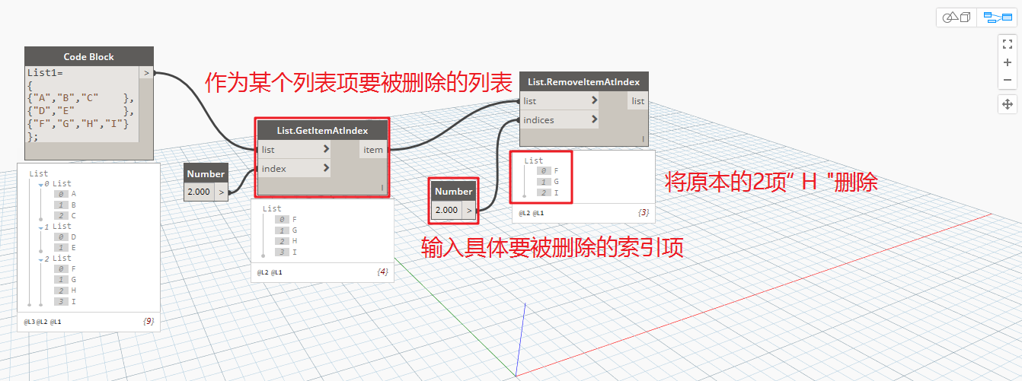Click item E in Code Block preview

[x=73, y=248]
